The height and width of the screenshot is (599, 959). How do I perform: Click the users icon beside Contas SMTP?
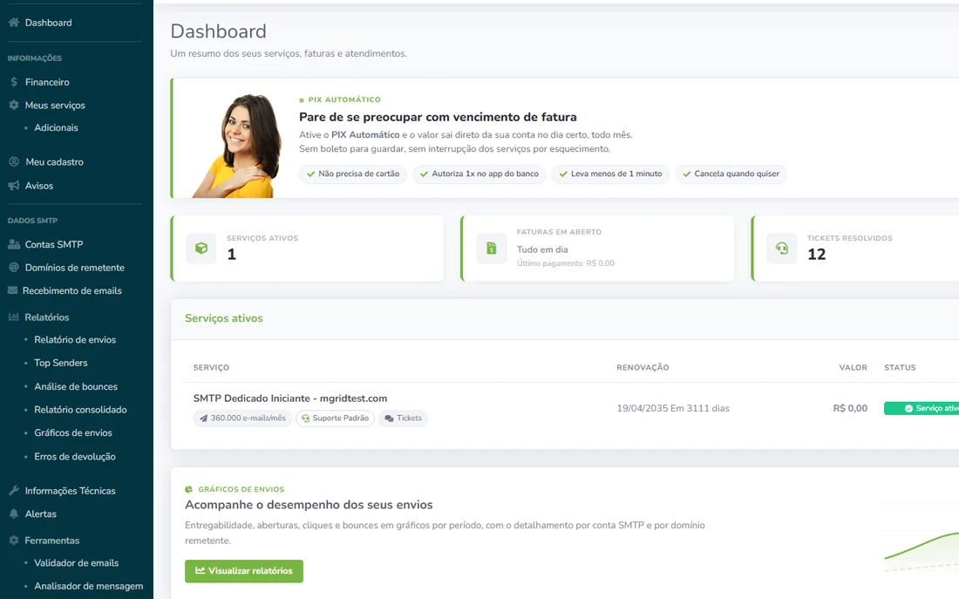(x=13, y=244)
